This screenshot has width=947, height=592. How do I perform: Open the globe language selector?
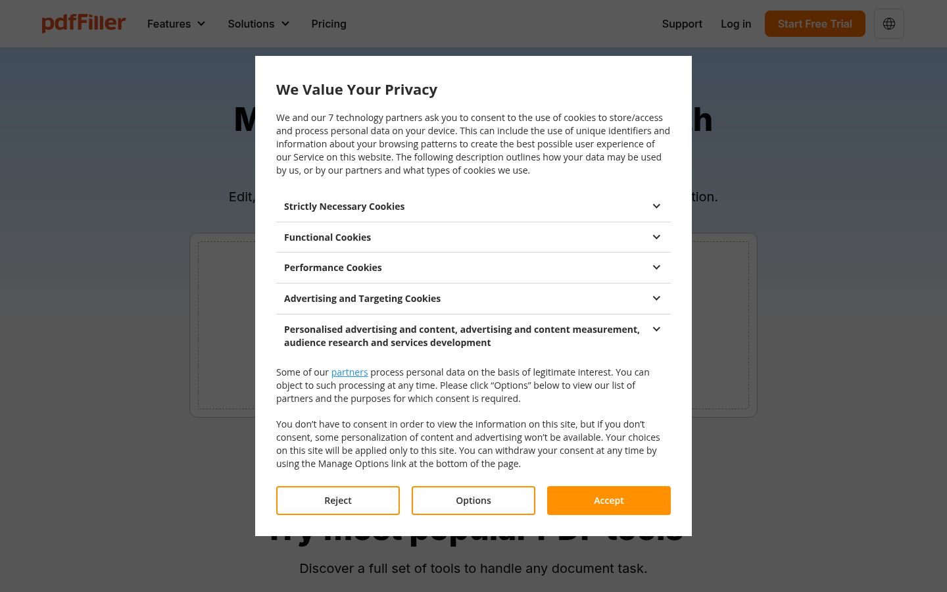(888, 24)
